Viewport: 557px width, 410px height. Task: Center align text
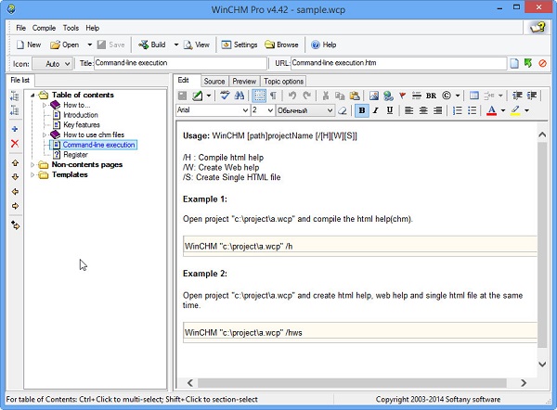pos(423,110)
